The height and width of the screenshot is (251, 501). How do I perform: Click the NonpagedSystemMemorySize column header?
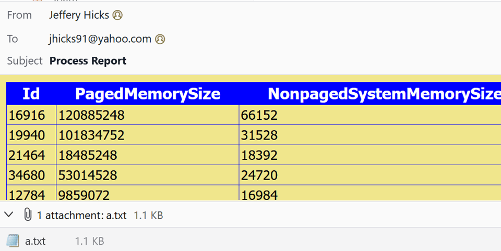coord(370,94)
